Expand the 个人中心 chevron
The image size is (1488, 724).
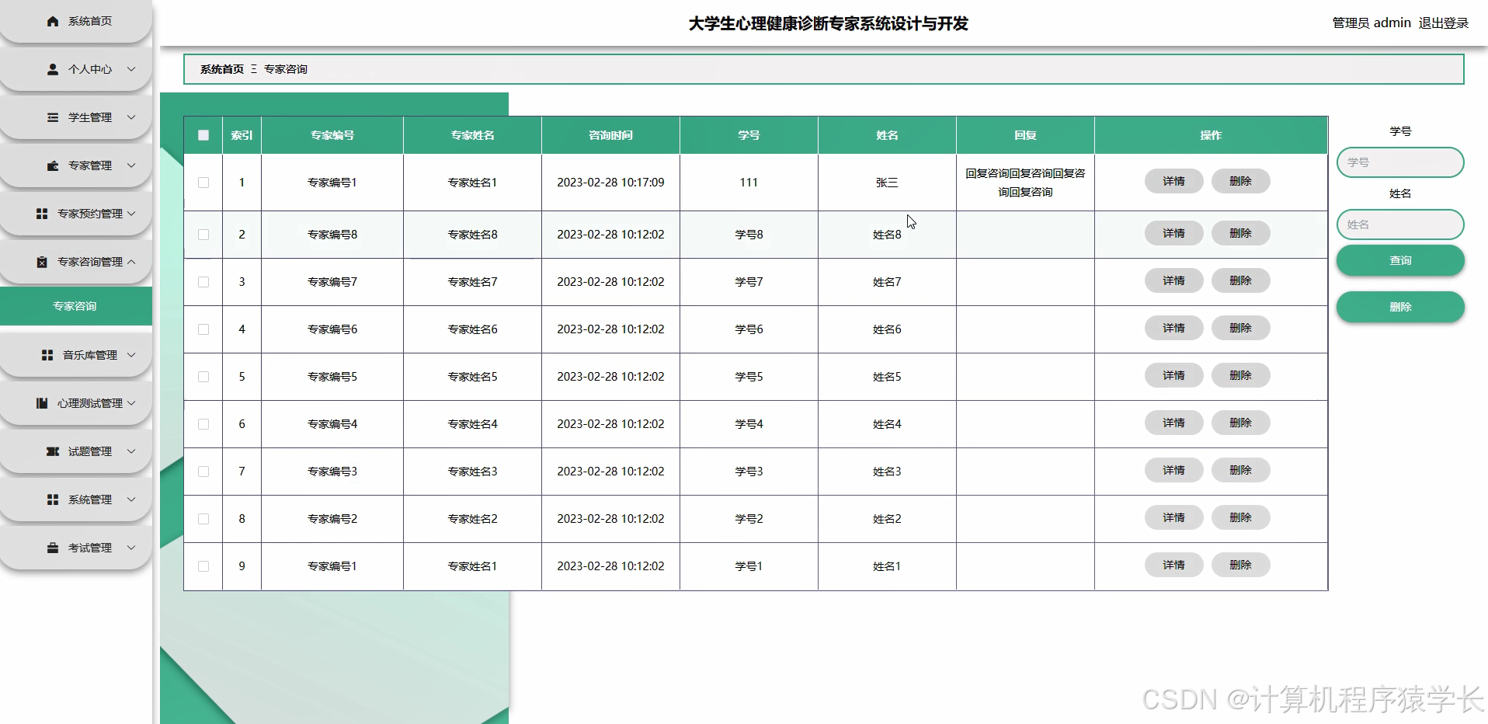point(131,69)
